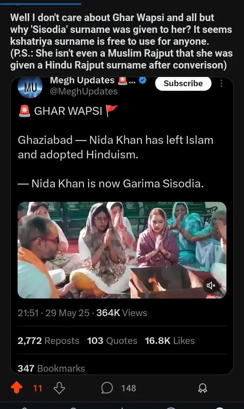This screenshot has height=409, width=244.
Task: Click the blue verified badge
Action: pos(142,80)
